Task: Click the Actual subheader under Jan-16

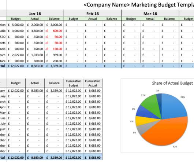Action: tap(35, 19)
